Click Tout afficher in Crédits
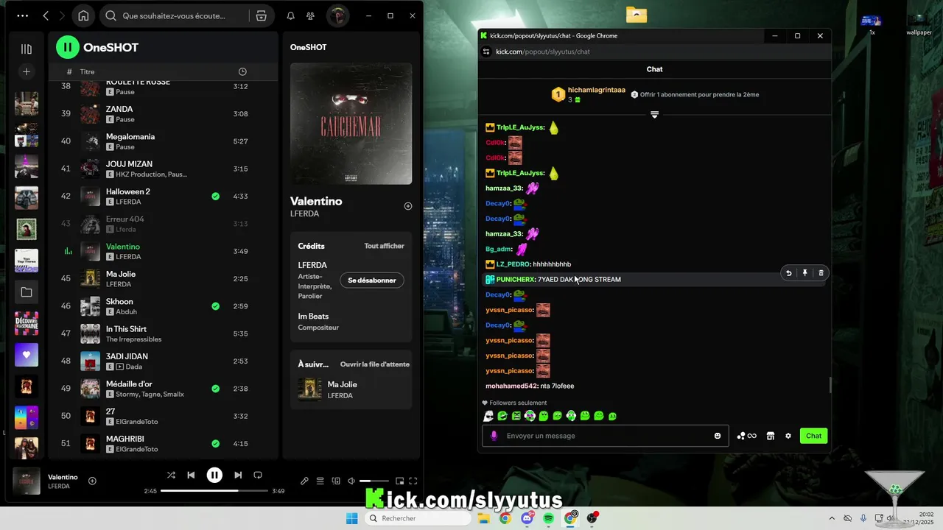This screenshot has width=943, height=530. (384, 246)
